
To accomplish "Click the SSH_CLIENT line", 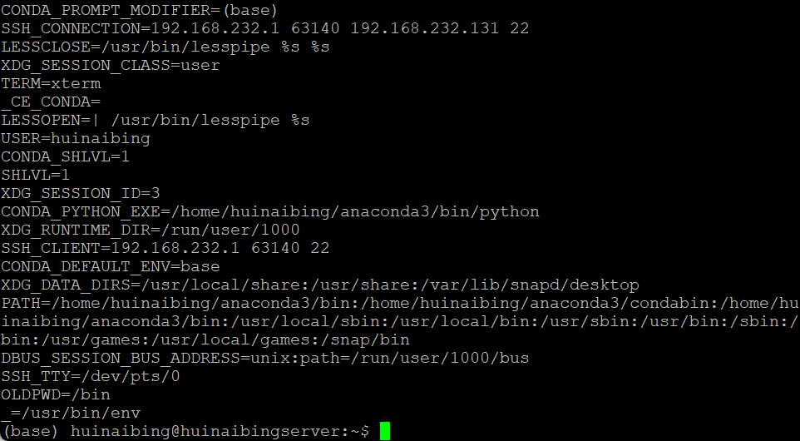I will coord(165,249).
